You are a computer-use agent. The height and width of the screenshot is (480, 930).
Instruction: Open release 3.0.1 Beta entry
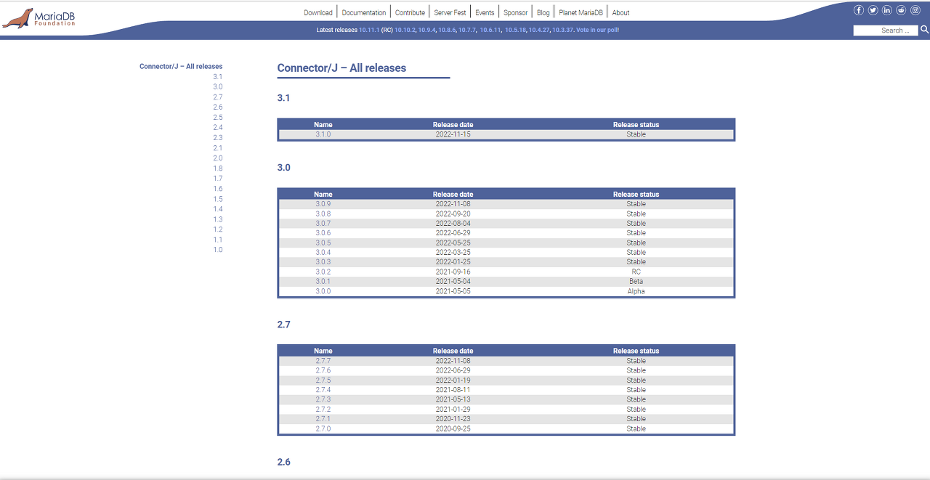[323, 282]
